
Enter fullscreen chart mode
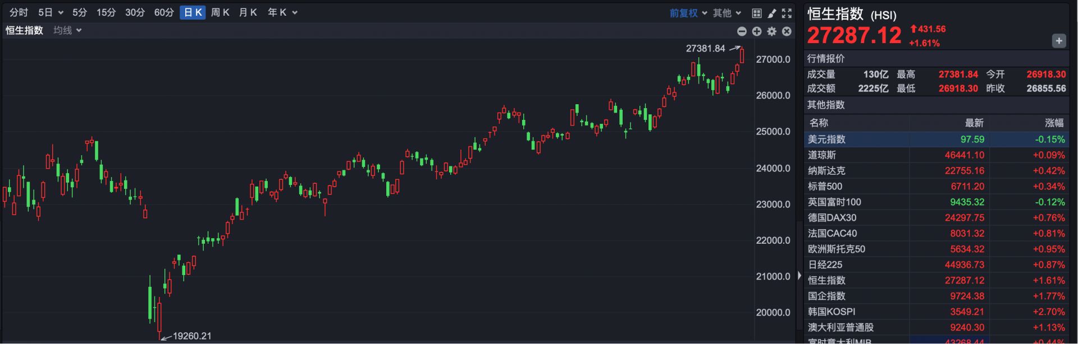point(787,13)
